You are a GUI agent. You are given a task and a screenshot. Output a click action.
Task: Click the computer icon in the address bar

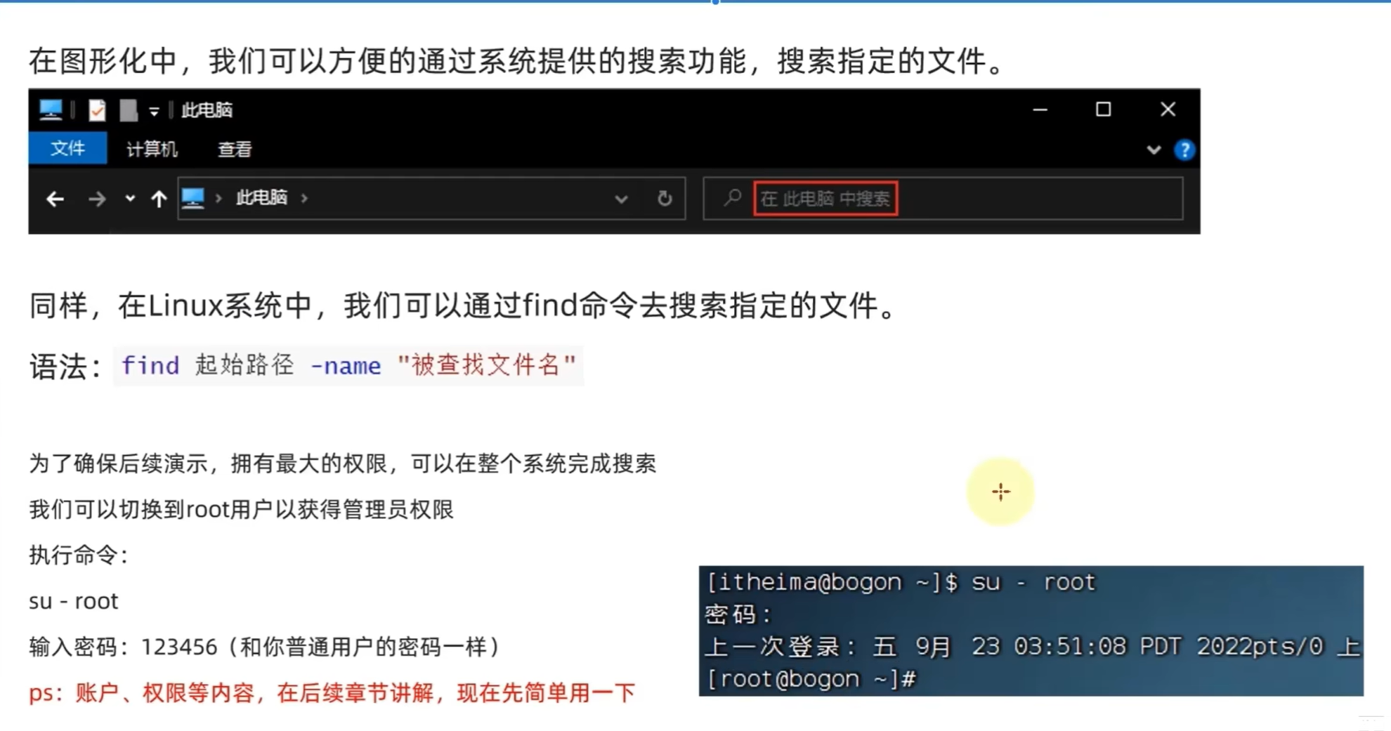193,199
